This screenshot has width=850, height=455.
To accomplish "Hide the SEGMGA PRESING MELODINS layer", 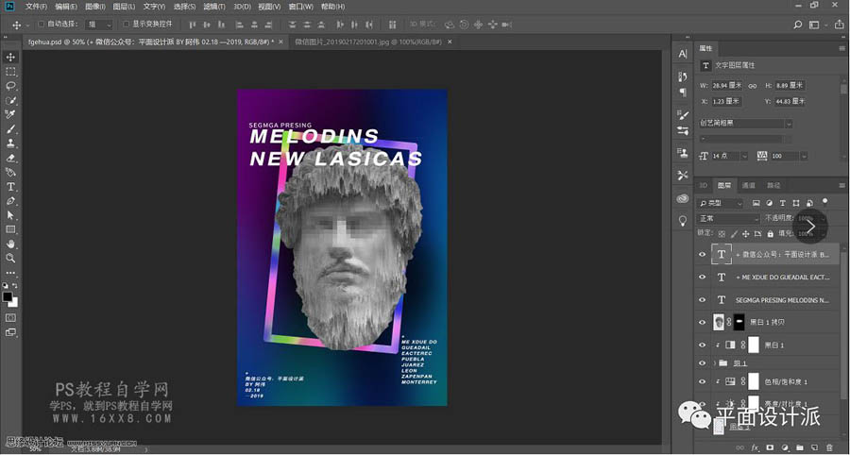I will pyautogui.click(x=703, y=299).
